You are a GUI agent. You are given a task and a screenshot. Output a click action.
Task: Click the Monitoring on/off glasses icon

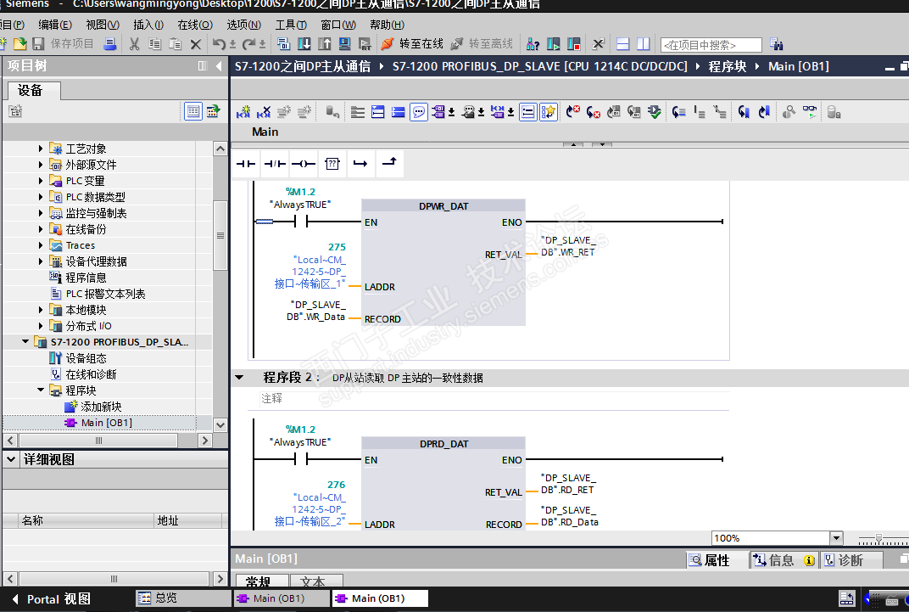[x=809, y=112]
